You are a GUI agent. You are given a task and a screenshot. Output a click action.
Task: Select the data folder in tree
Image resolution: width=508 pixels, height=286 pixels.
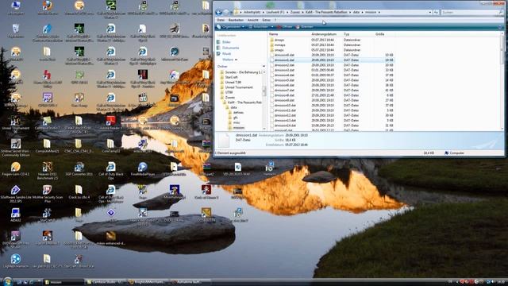pos(233,108)
